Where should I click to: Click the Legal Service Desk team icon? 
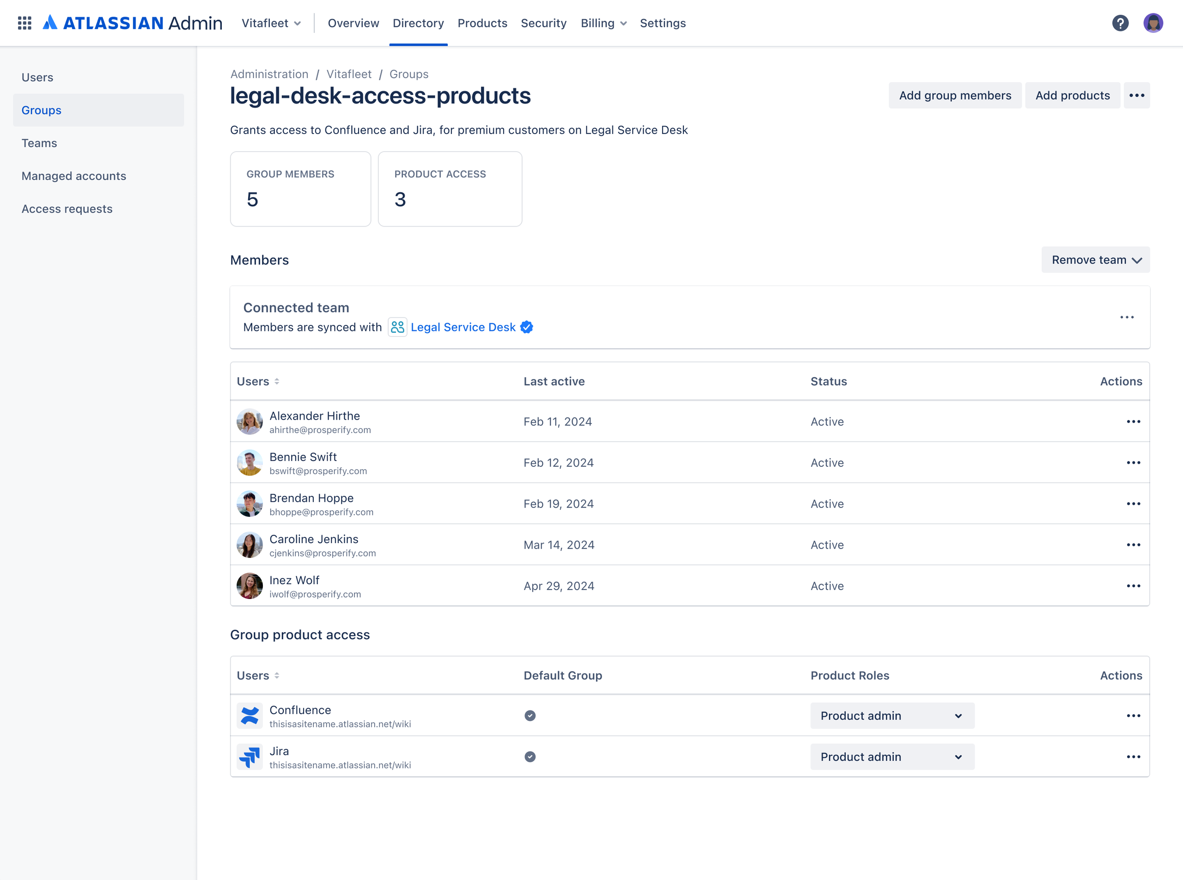397,327
